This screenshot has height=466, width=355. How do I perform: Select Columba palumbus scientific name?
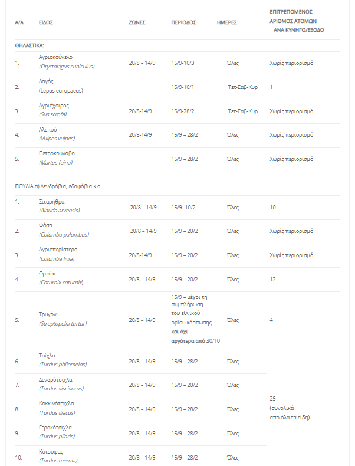tap(64, 235)
